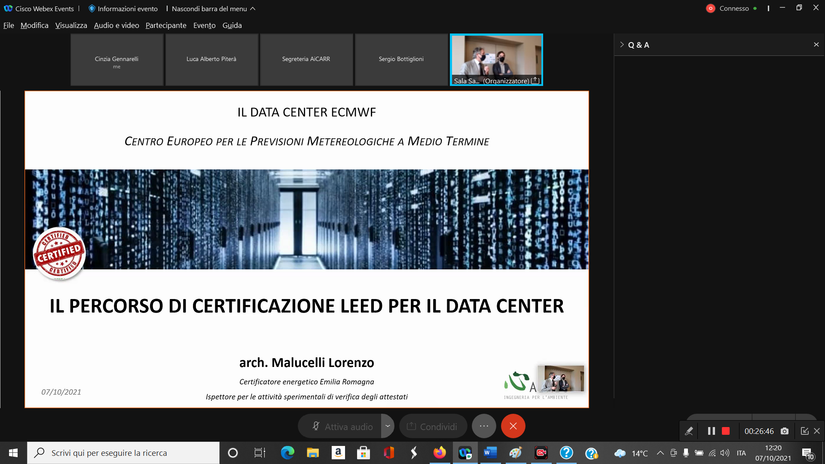Open the Visualizza menu
Screen dimensions: 825x464
pos(71,25)
